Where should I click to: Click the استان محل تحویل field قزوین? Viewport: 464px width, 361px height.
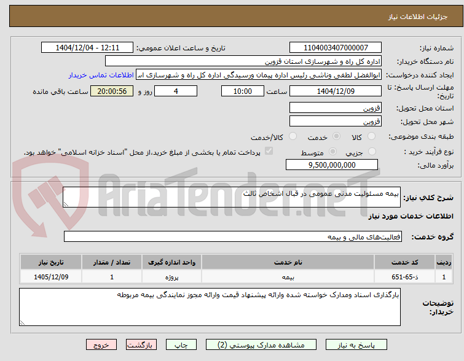tap(336, 107)
